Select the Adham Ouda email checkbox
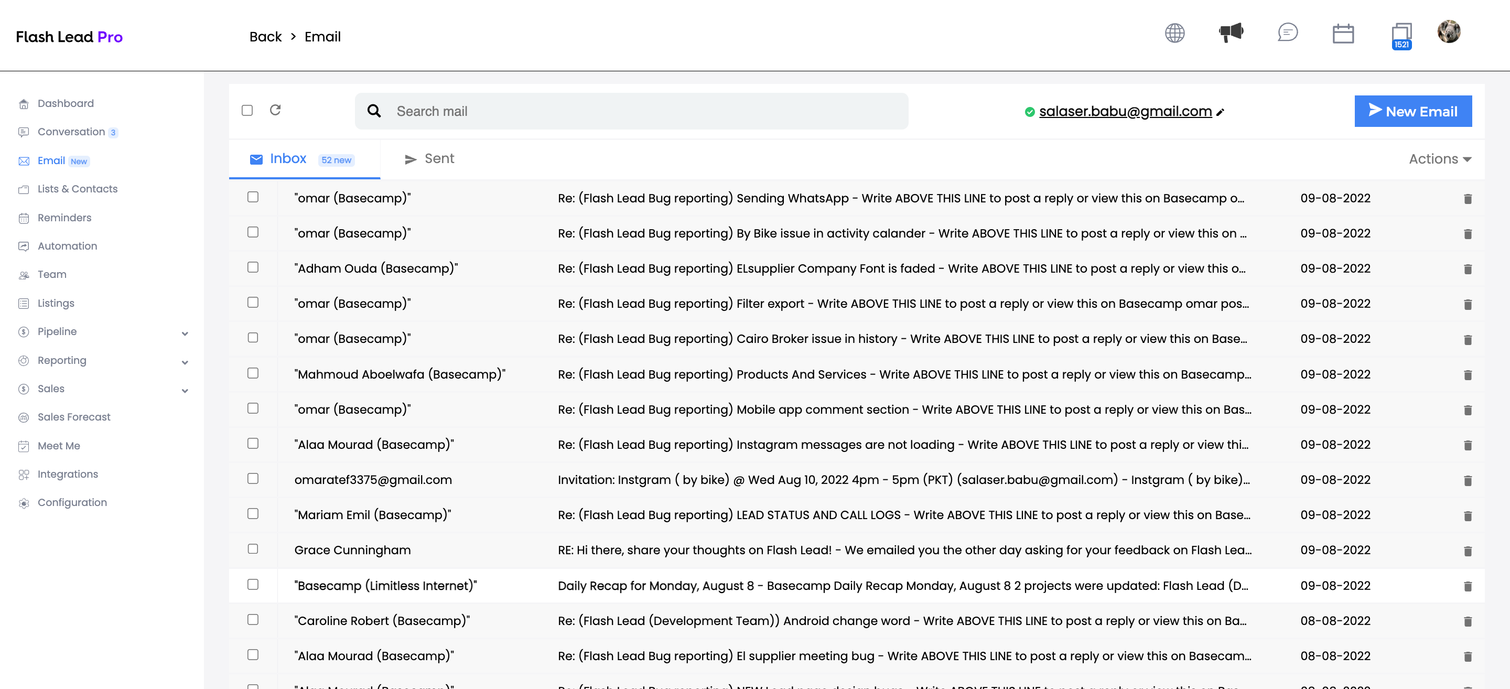Image resolution: width=1510 pixels, height=689 pixels. click(x=253, y=267)
